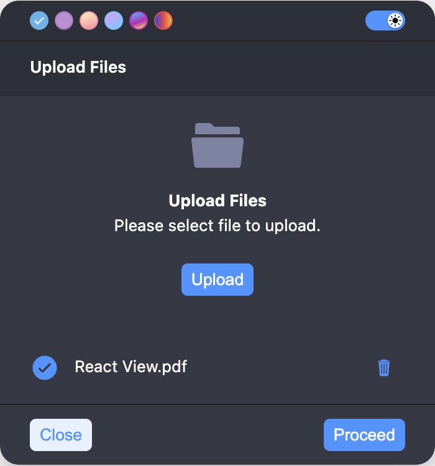
Task: Click the gray folder icon
Action: pyautogui.click(x=217, y=145)
